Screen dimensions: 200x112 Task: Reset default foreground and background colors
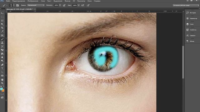[1, 86]
